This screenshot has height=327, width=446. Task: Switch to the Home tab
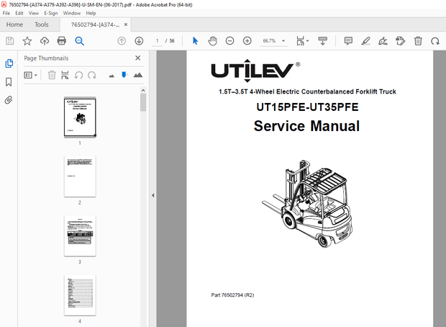[x=14, y=24]
